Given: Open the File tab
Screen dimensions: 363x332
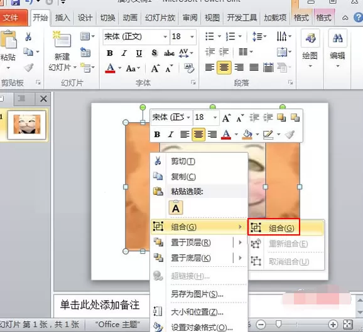Looking at the screenshot, I should coord(13,18).
